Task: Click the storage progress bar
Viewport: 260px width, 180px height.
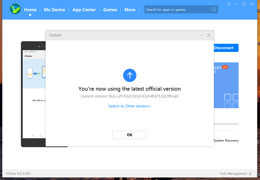Action: point(226,124)
